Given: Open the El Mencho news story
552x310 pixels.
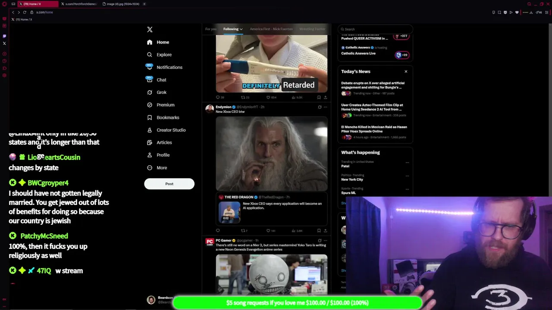Looking at the screenshot, I should point(374,132).
